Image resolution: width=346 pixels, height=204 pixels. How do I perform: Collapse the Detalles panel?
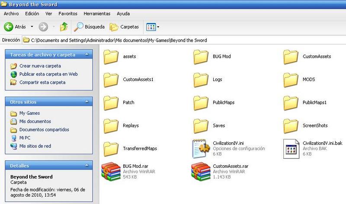[87, 166]
